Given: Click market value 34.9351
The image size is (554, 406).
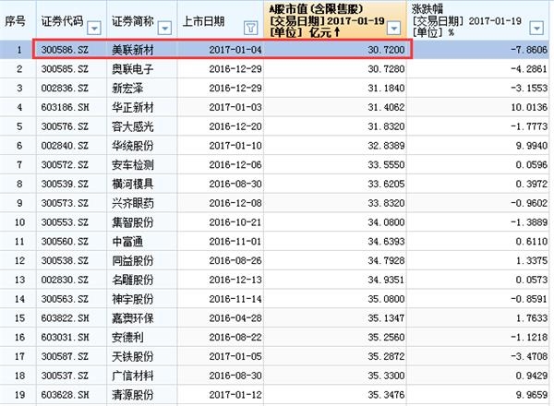Looking at the screenshot, I should click(x=386, y=280).
